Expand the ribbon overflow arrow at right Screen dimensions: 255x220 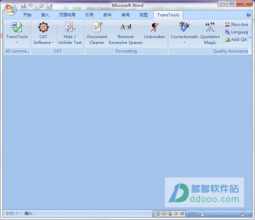[250, 37]
